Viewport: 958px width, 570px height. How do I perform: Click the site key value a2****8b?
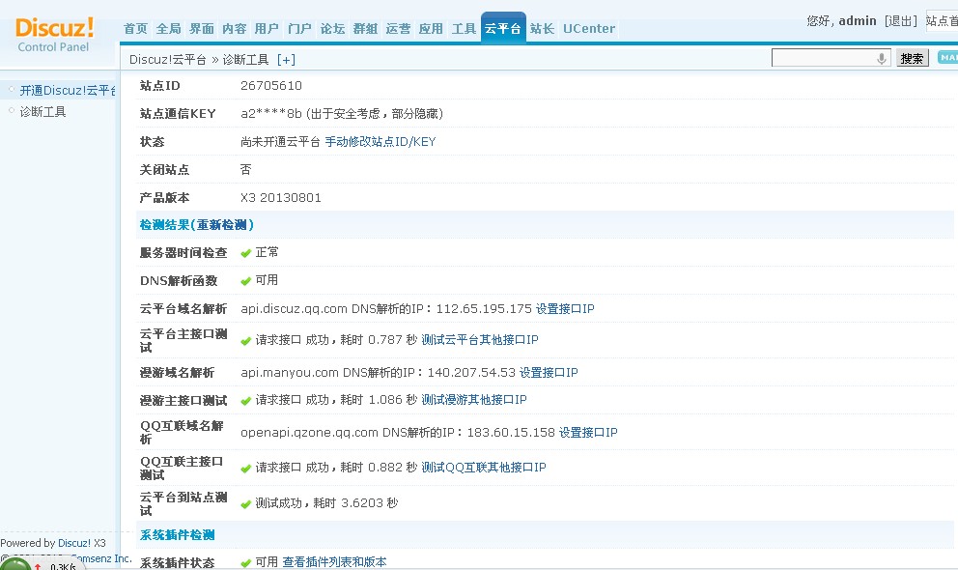271,114
